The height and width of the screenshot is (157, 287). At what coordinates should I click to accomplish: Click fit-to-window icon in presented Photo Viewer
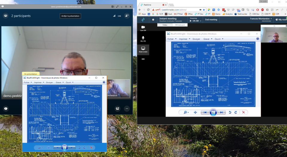point(49,148)
